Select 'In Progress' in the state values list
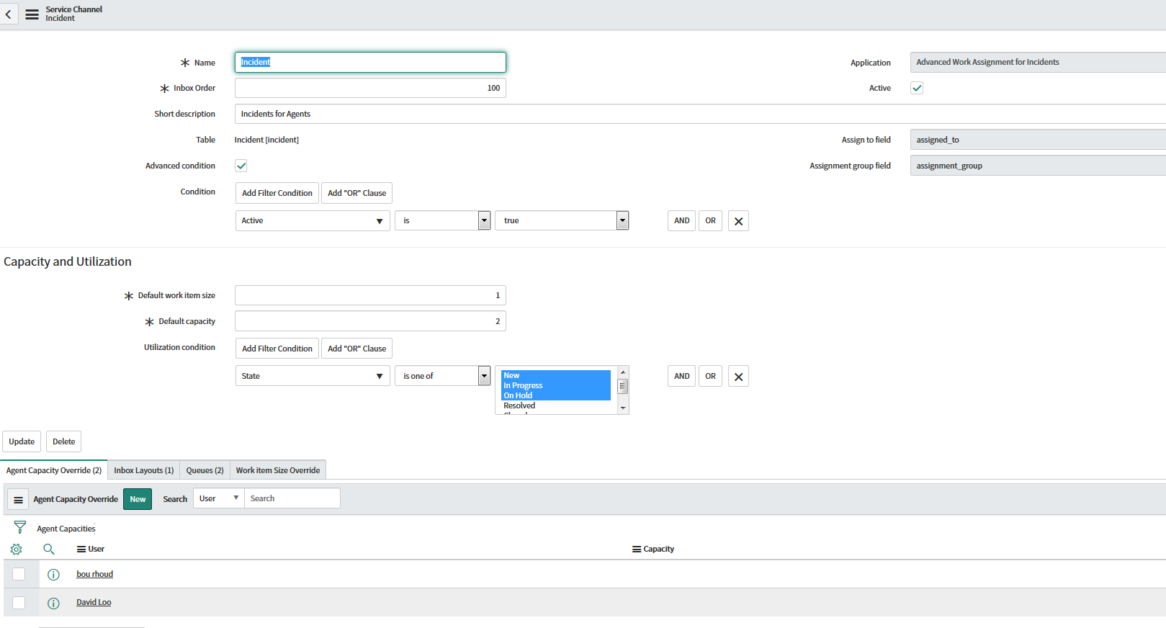1166x628 pixels. point(556,385)
